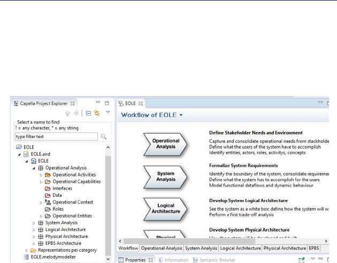Click the Roles folder icon
This screenshot has width=337, height=263.
(x=48, y=209)
